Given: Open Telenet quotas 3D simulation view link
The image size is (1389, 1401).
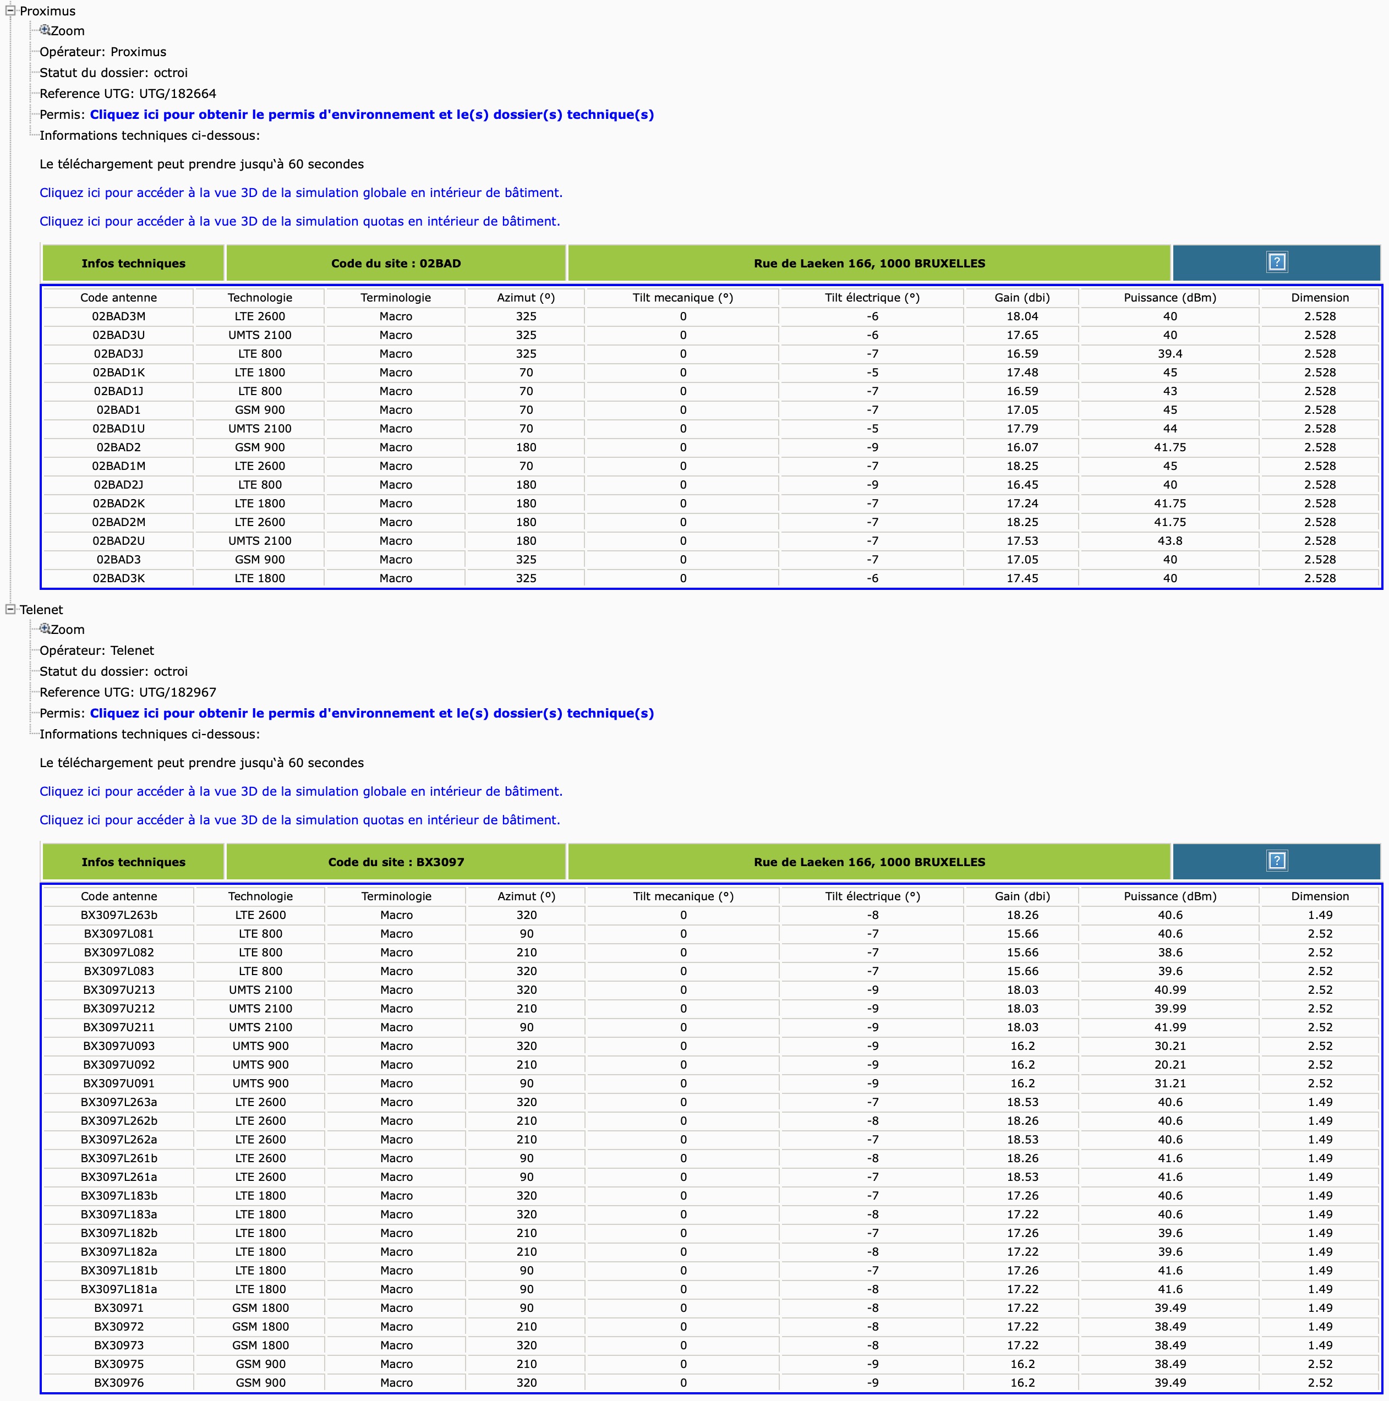Looking at the screenshot, I should click(x=299, y=820).
